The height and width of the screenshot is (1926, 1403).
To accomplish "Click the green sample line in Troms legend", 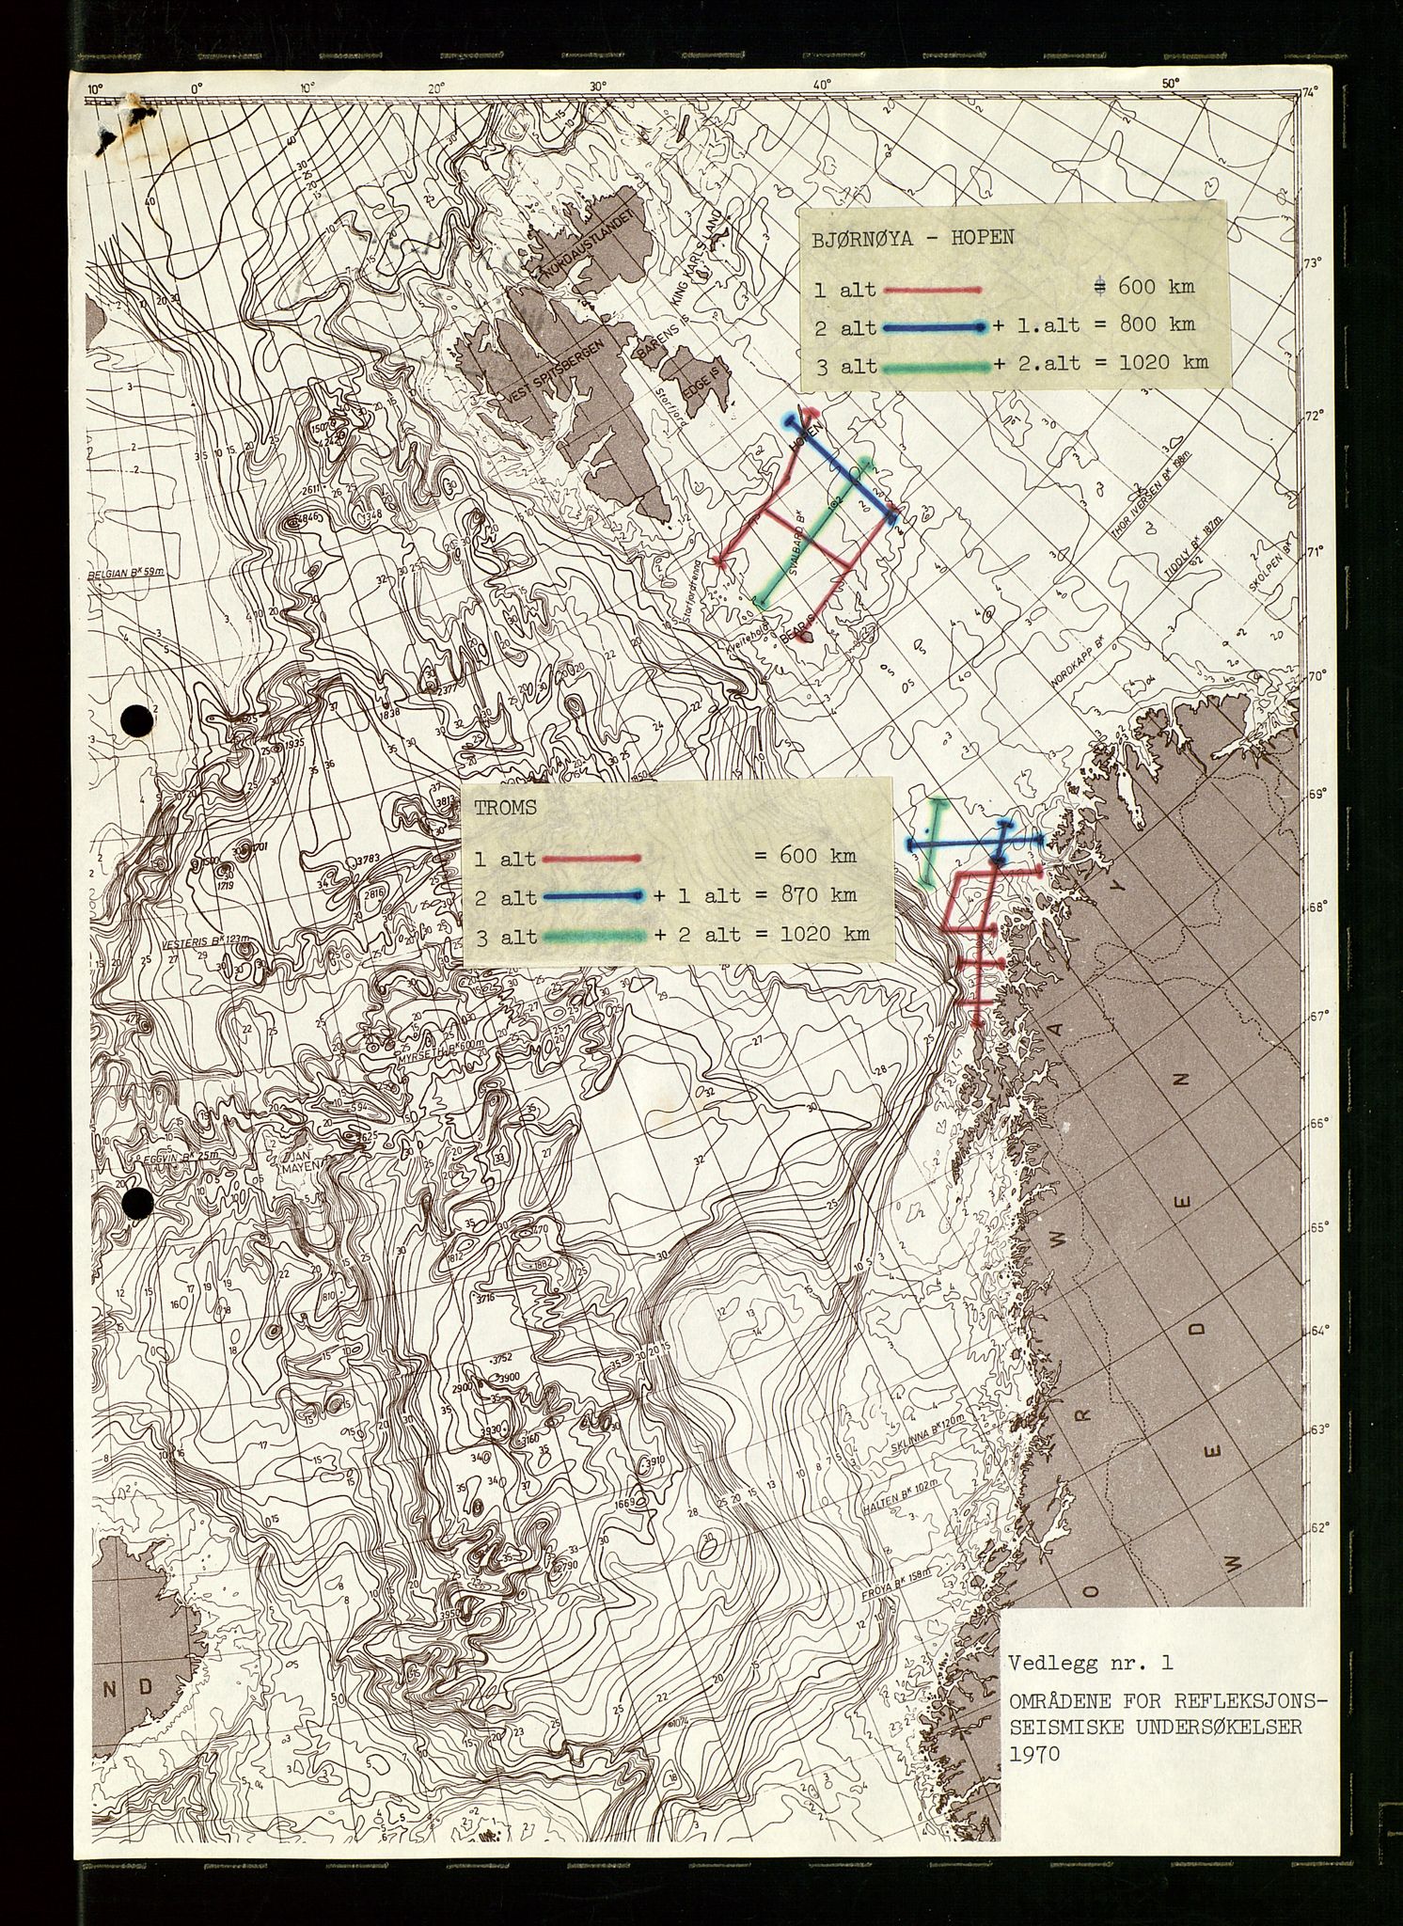I will click(592, 936).
